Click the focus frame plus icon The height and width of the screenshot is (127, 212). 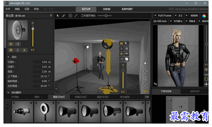point(145,86)
